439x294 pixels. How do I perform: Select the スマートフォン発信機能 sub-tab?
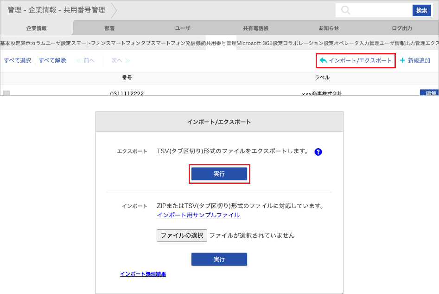click(x=178, y=43)
